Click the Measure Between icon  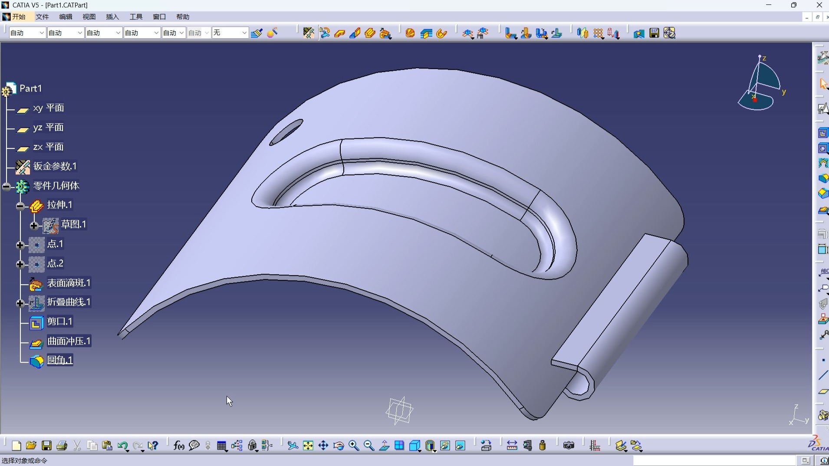512,446
